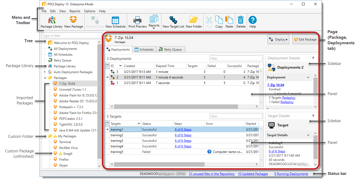Open the Package Library toolbar icon
Viewport: 363px width, 181px height.
(52, 20)
